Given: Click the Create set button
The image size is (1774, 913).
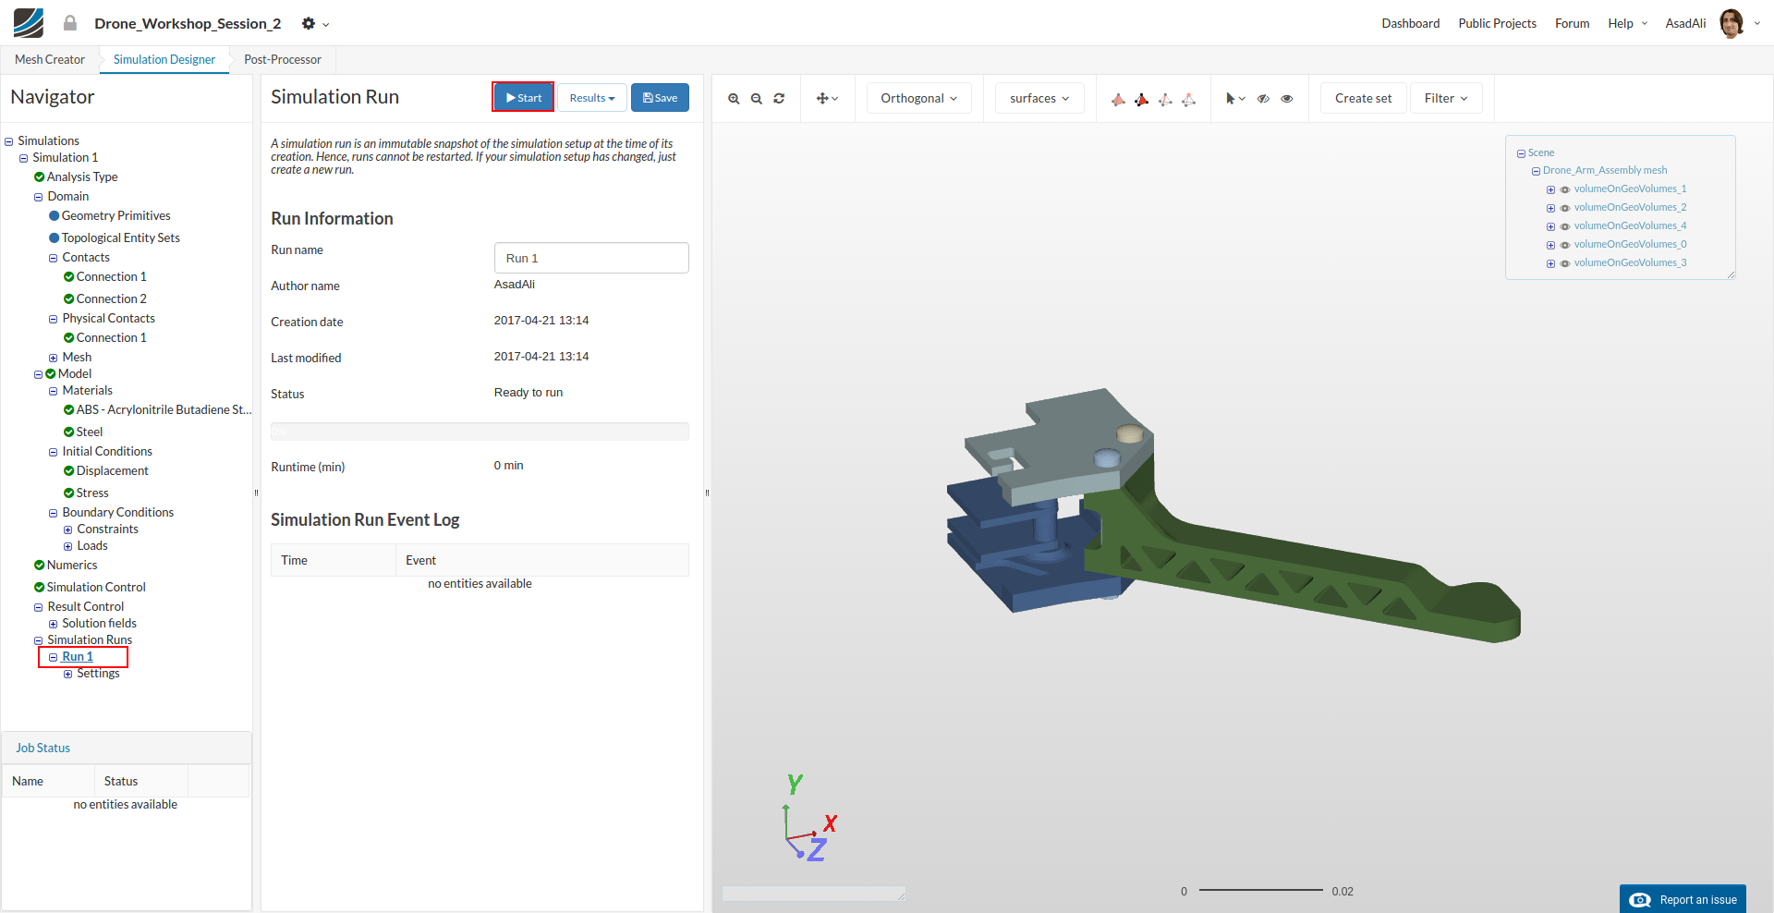Looking at the screenshot, I should coord(1363,99).
